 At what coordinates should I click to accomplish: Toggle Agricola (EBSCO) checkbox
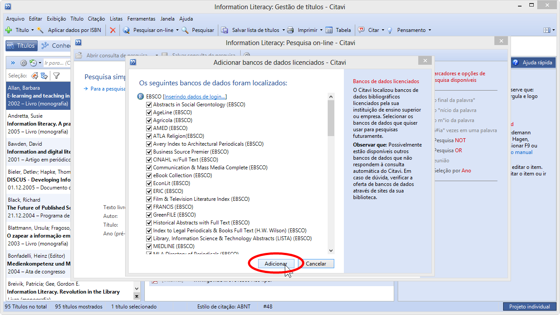pos(149,120)
